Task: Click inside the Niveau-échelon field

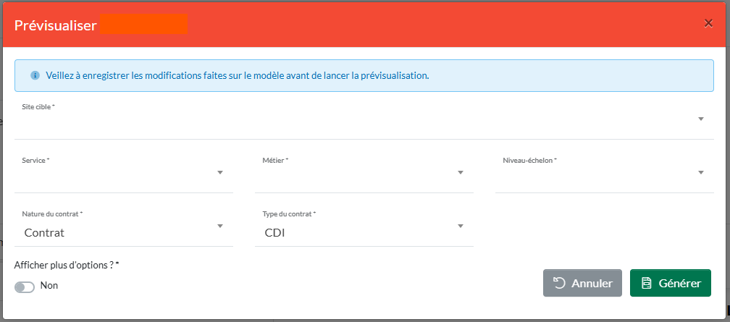Action: click(x=594, y=174)
